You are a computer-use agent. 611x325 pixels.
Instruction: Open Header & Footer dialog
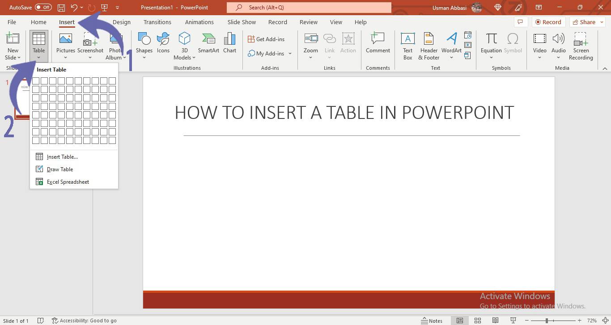(x=429, y=46)
